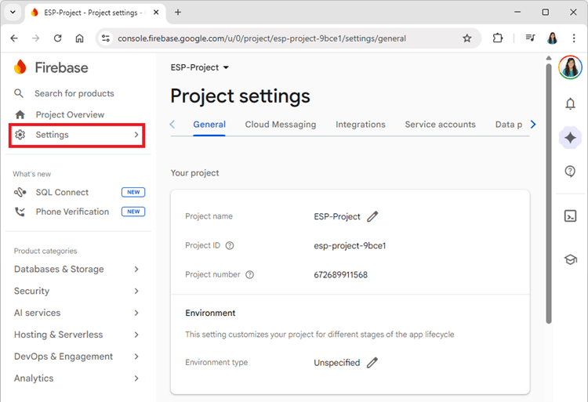Click the page vertical scrollbar

549,193
